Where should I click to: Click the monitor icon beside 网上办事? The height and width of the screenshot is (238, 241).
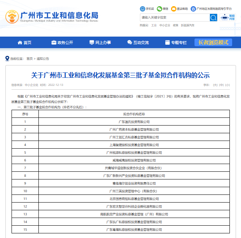[x=92, y=42]
